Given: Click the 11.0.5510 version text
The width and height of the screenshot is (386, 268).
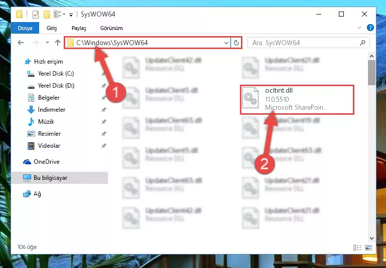Looking at the screenshot, I should coord(277,99).
